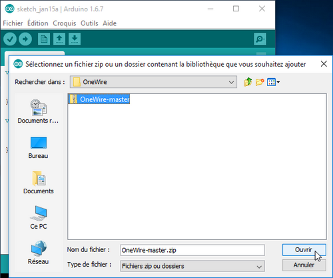Open the Édition menu
The height and width of the screenshot is (278, 333).
click(38, 23)
